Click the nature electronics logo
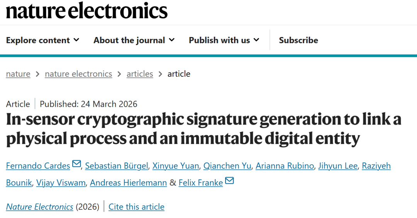The image size is (417, 218). tap(87, 11)
